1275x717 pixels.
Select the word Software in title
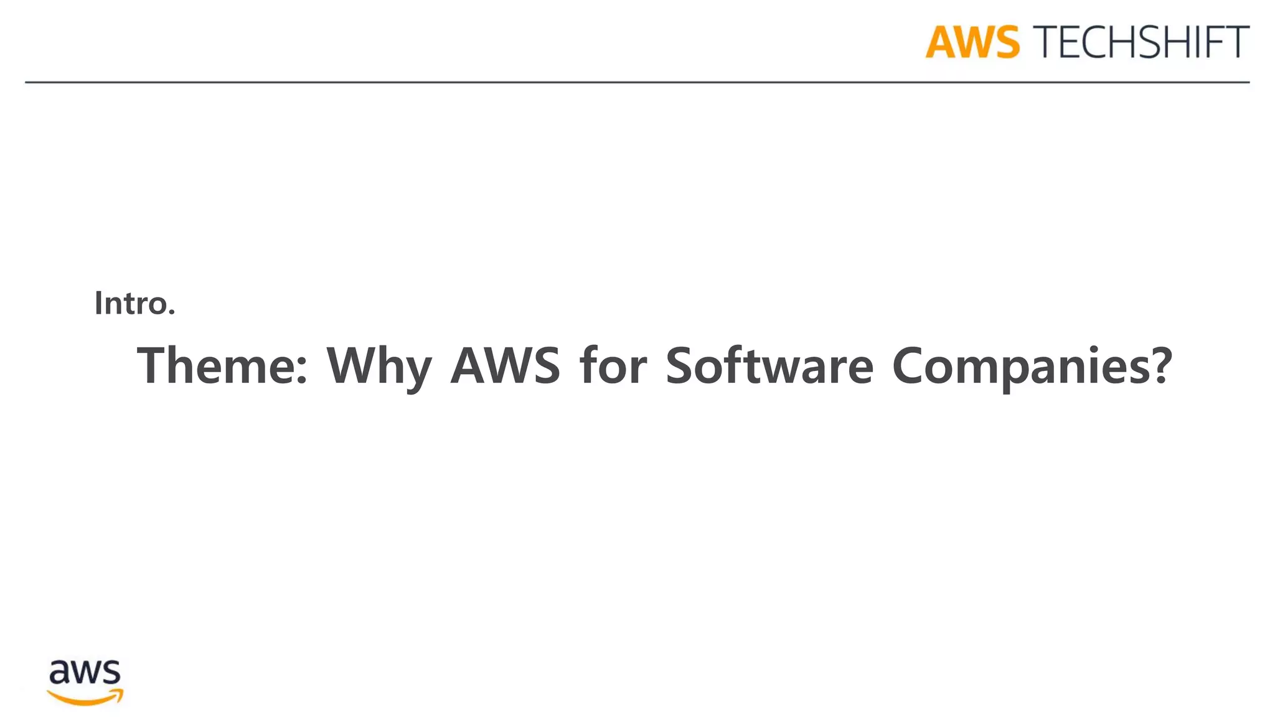click(769, 365)
